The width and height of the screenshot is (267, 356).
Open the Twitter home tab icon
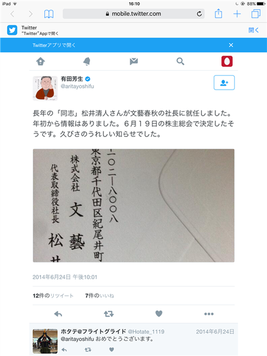(41, 61)
